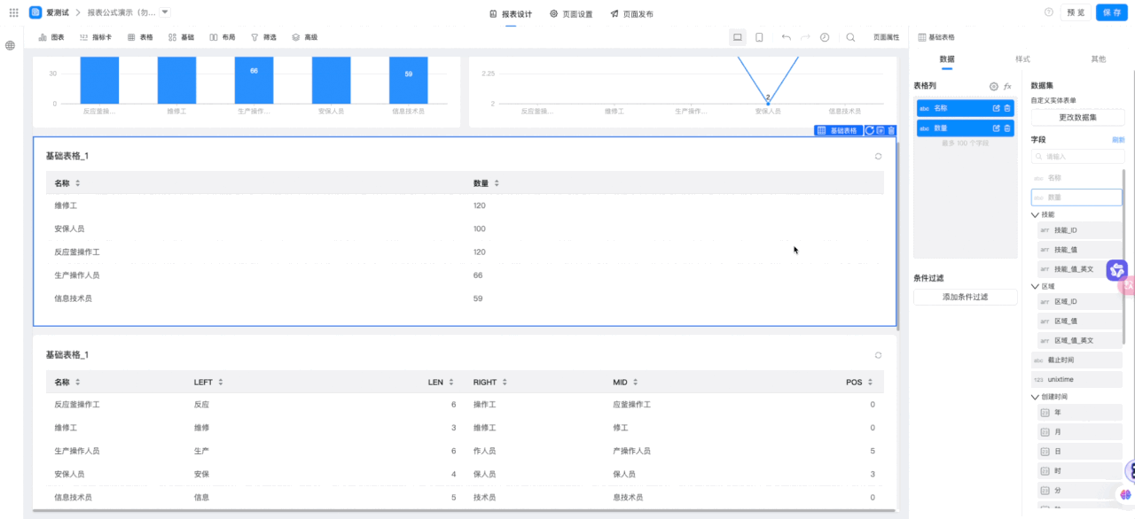Open the apps grid menu icon
Image resolution: width=1135 pixels, height=519 pixels.
coord(13,12)
